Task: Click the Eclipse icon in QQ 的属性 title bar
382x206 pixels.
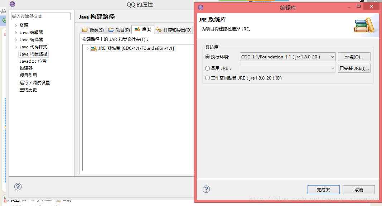Action: (12, 4)
